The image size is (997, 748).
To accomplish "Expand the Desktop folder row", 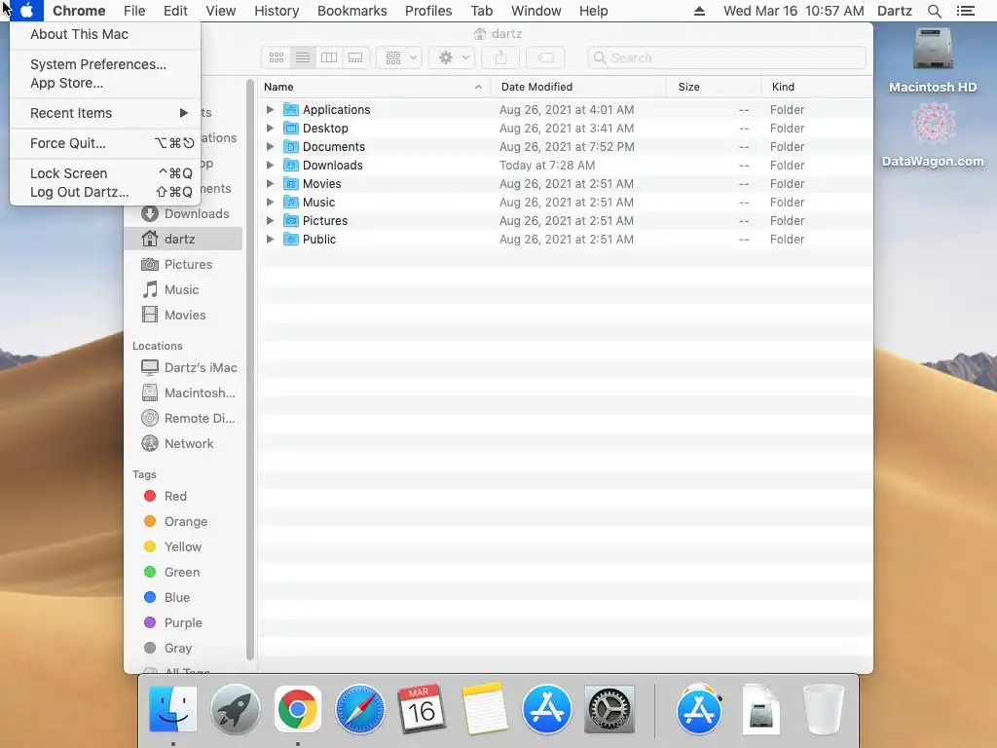I will pos(270,128).
